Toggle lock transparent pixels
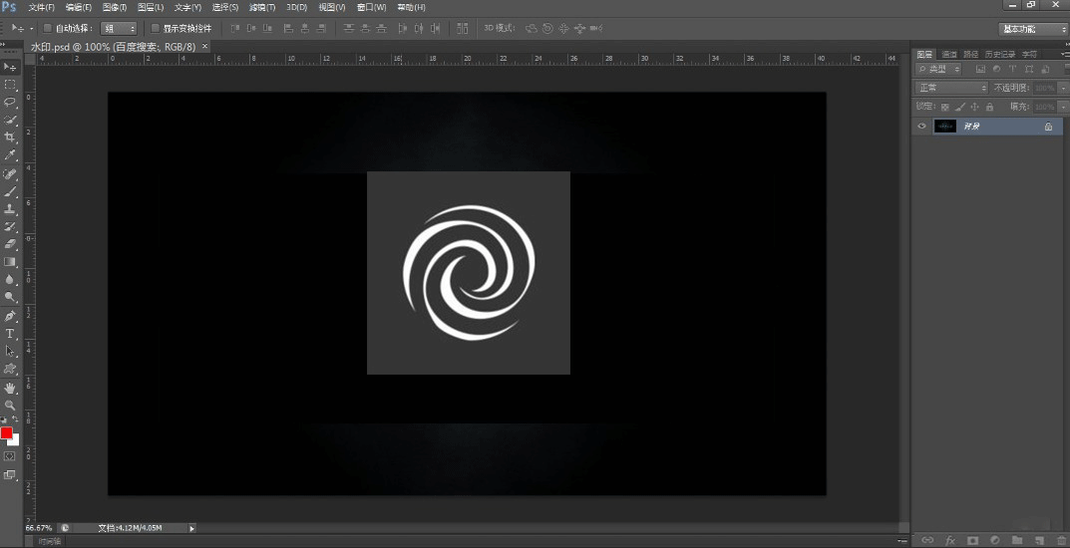Screen dimensions: 1070x548 [x=945, y=107]
